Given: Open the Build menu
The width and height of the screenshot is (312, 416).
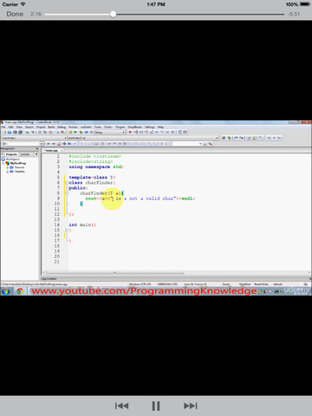Looking at the screenshot, I should coord(51,127).
